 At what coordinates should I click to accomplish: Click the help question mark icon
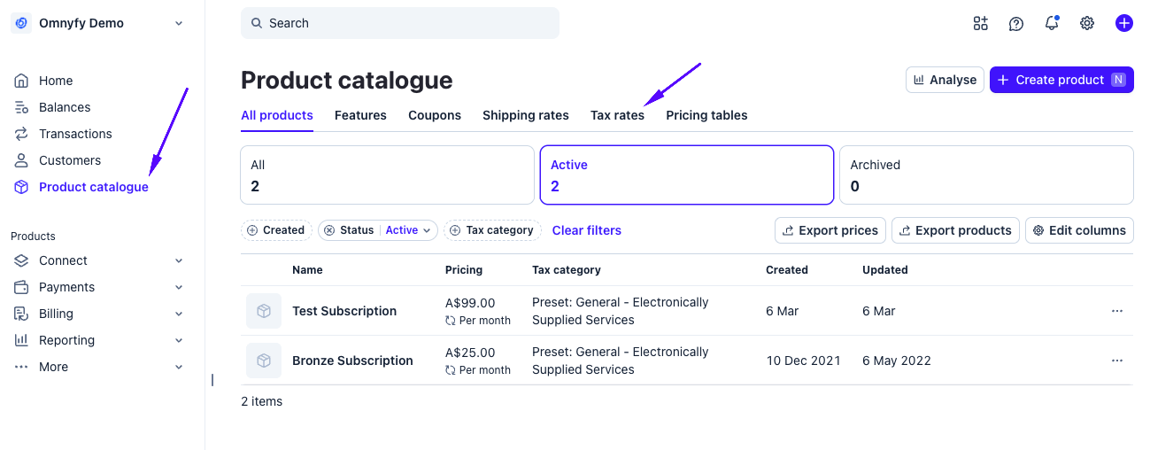pyautogui.click(x=1016, y=24)
